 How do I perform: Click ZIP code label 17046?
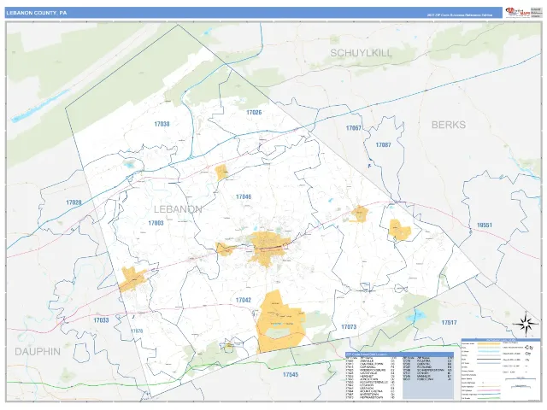pos(244,196)
